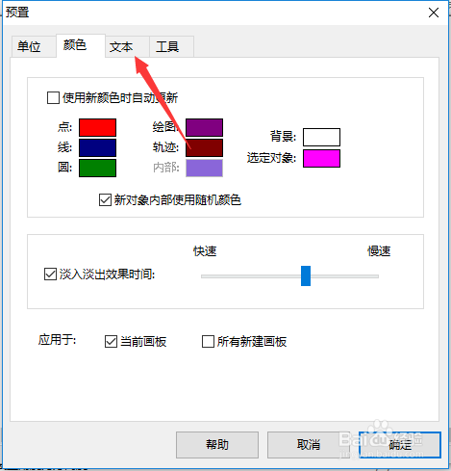Click the 取消 button

[309, 445]
